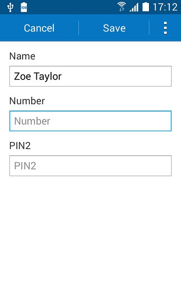The height and width of the screenshot is (301, 181).
Task: Select the PIN2 input field
Action: point(90,166)
